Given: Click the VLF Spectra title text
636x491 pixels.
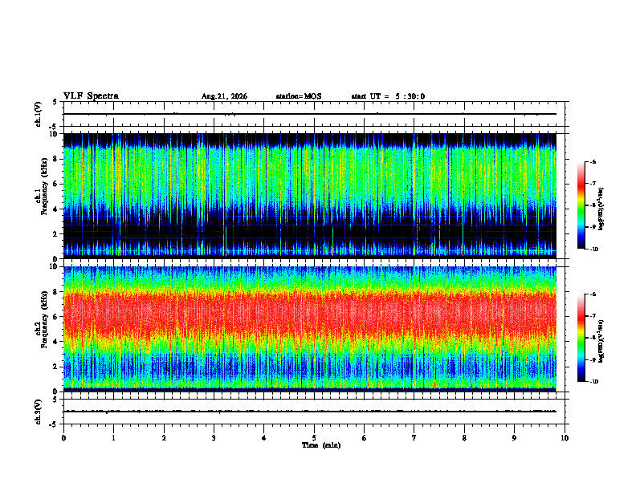Looking at the screenshot, I should coord(91,96).
